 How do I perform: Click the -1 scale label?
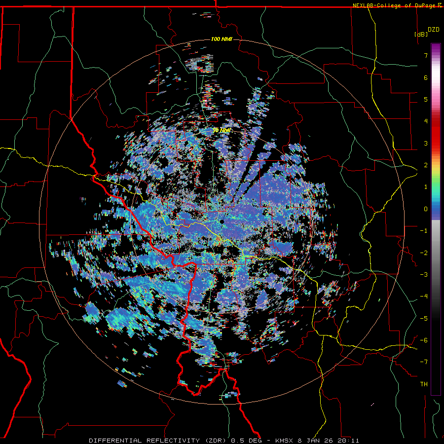pos(424,231)
